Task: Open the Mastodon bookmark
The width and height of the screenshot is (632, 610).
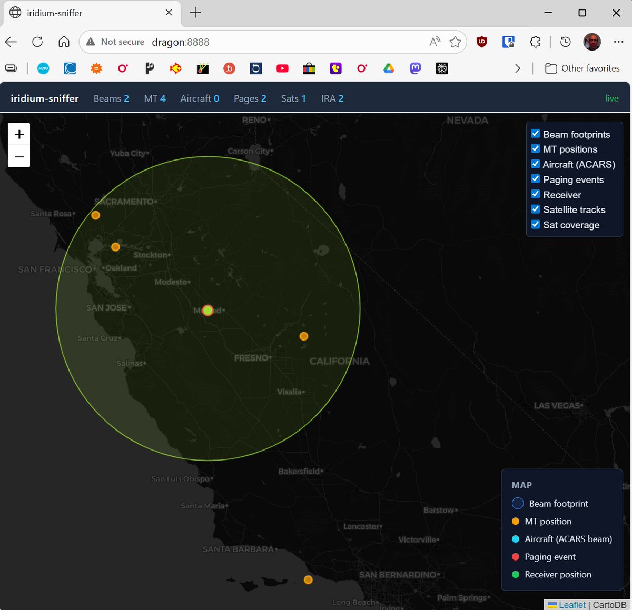Action: (416, 68)
